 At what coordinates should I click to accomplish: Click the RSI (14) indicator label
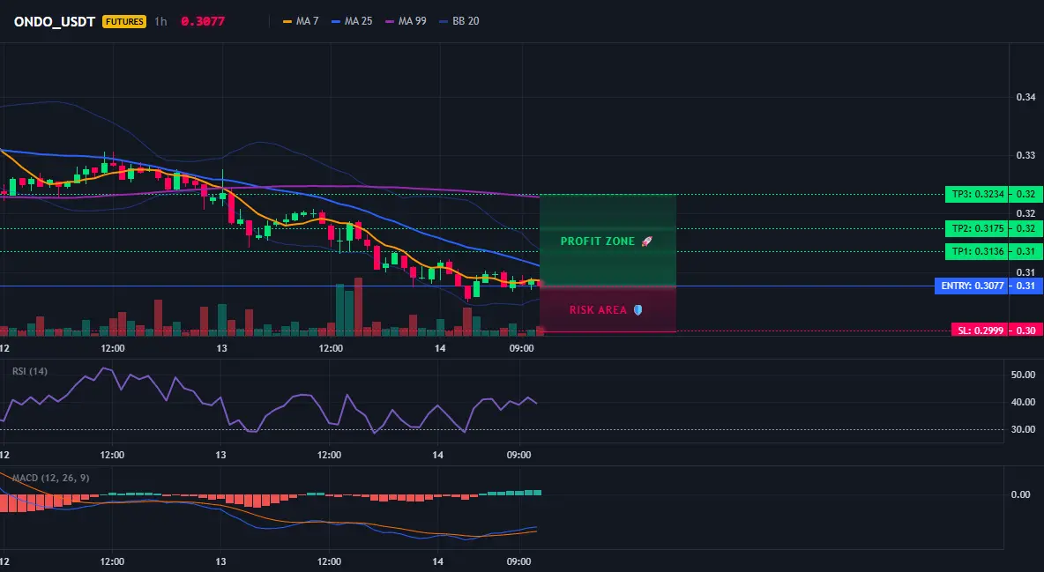30,371
